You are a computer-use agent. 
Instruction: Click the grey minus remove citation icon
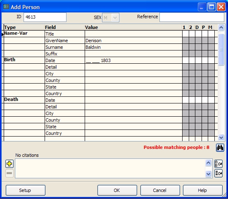tap(9, 173)
